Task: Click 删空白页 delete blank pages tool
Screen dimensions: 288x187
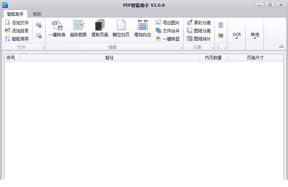Action: (x=121, y=29)
